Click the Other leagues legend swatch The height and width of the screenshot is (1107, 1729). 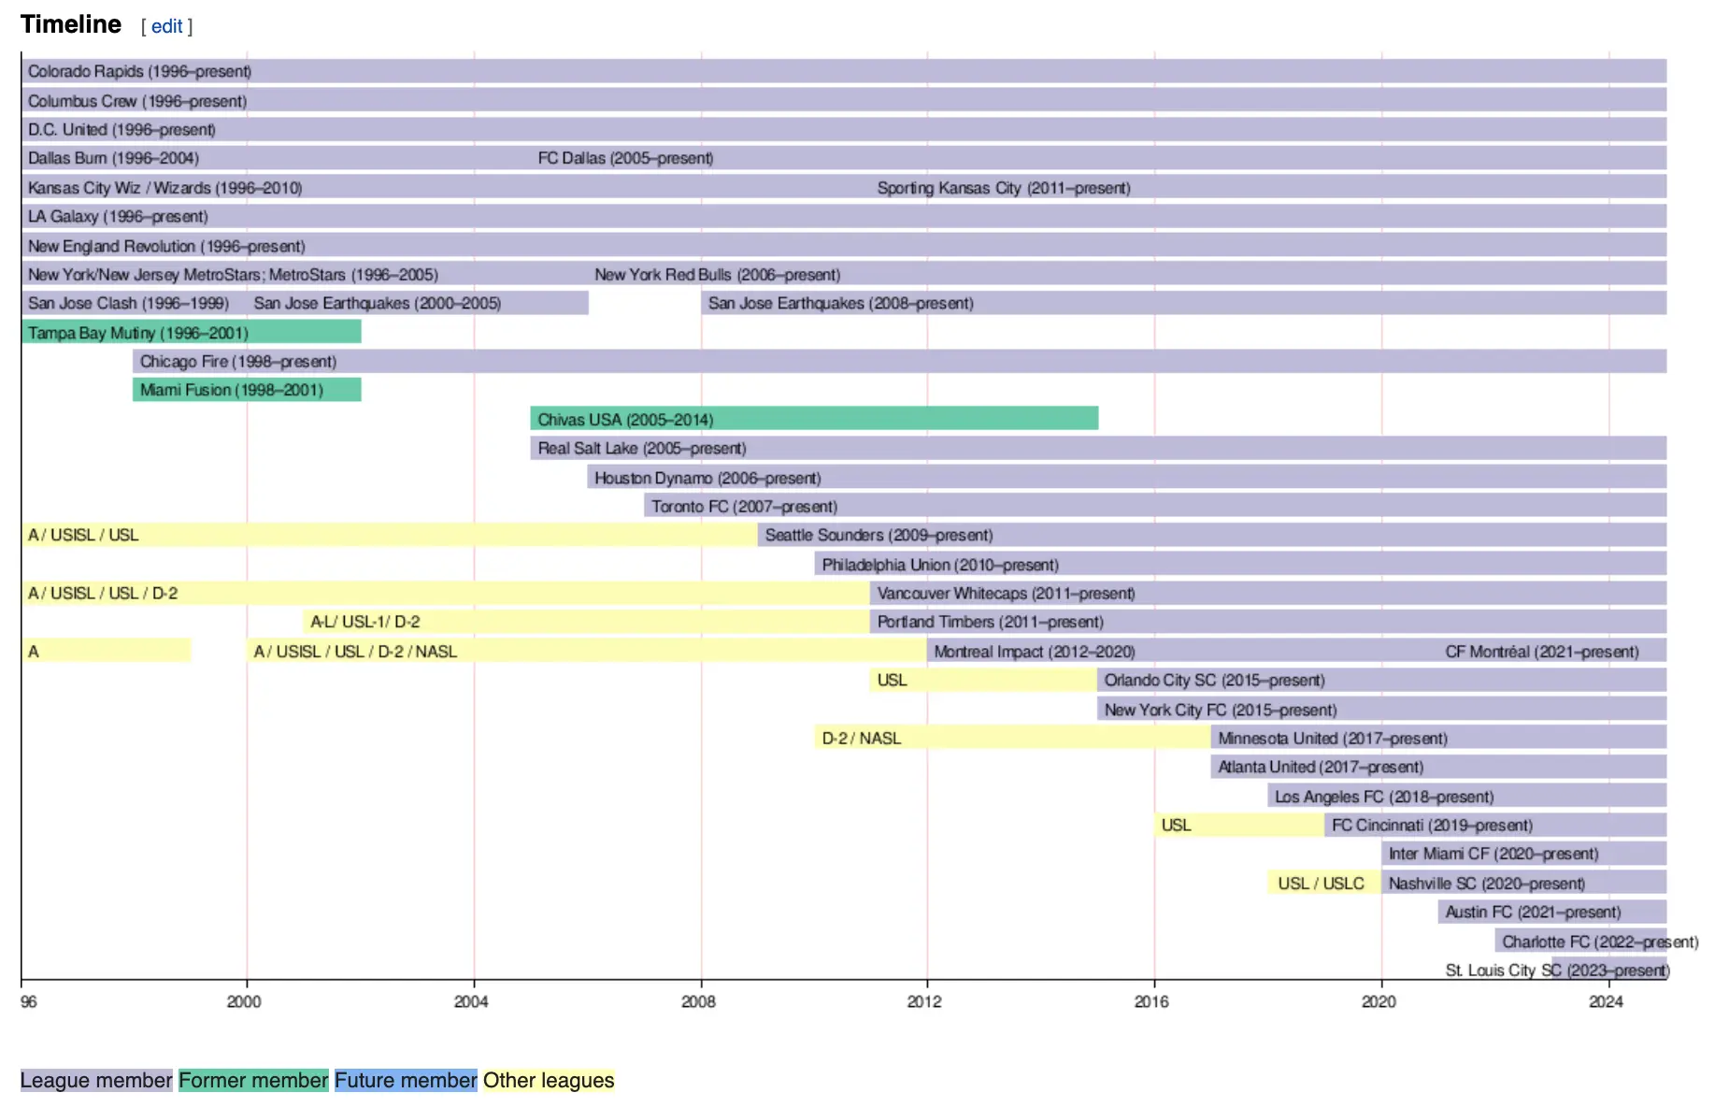tap(549, 1081)
